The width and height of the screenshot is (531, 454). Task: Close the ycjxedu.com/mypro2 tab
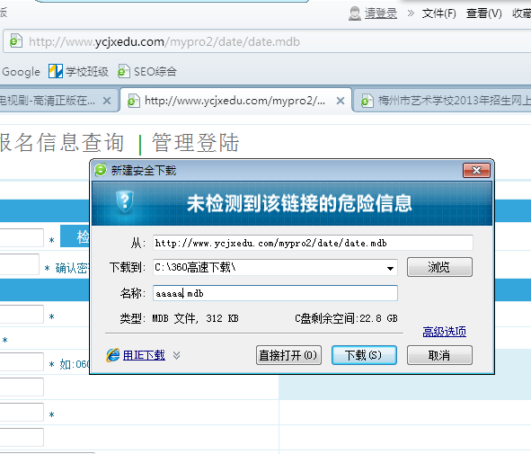(x=341, y=101)
